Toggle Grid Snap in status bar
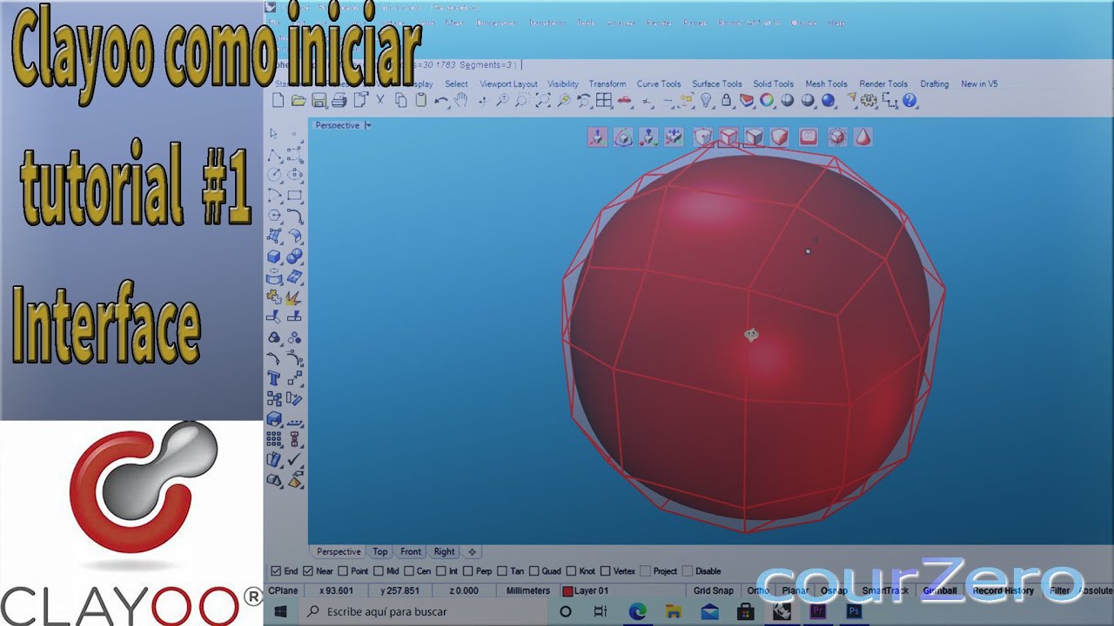Screen dimensions: 1114x626 click(714, 590)
